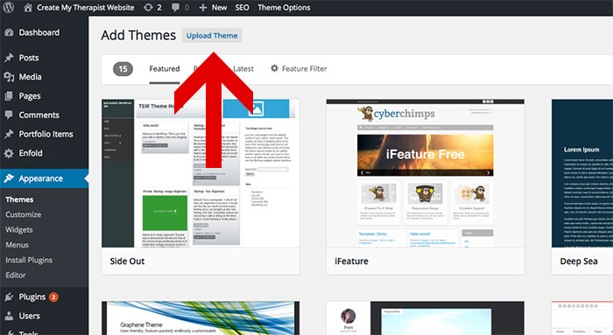The image size is (613, 335).
Task: Click the plus New icon
Action: click(x=202, y=7)
